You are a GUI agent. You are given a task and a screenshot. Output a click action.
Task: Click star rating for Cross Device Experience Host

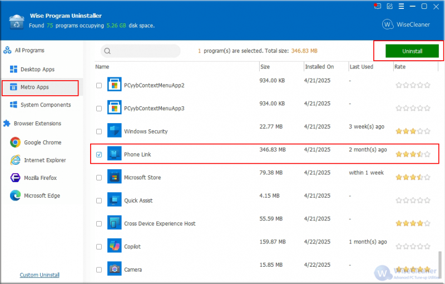[413, 223]
